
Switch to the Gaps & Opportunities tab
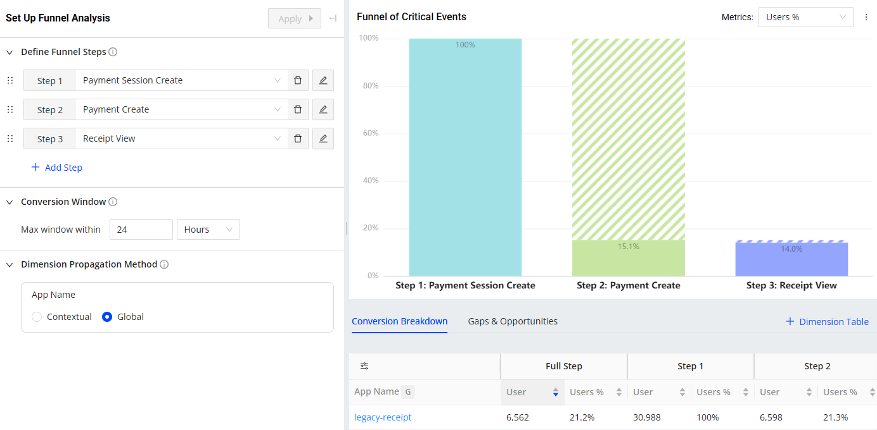tap(513, 321)
